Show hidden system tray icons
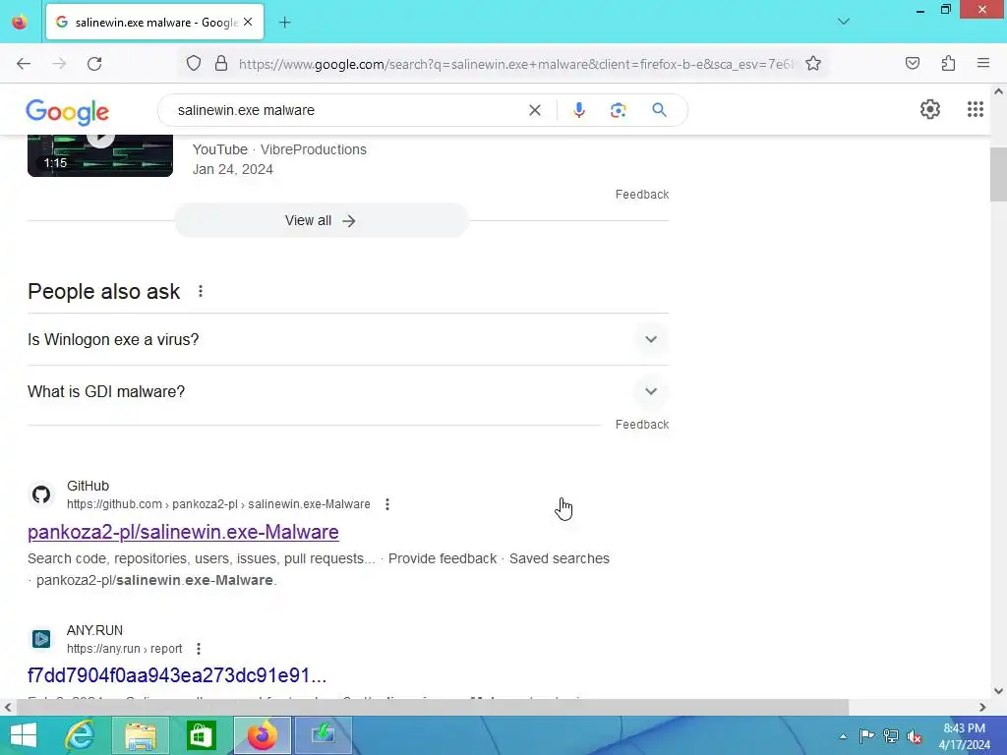Viewport: 1007px width, 755px height. click(843, 736)
